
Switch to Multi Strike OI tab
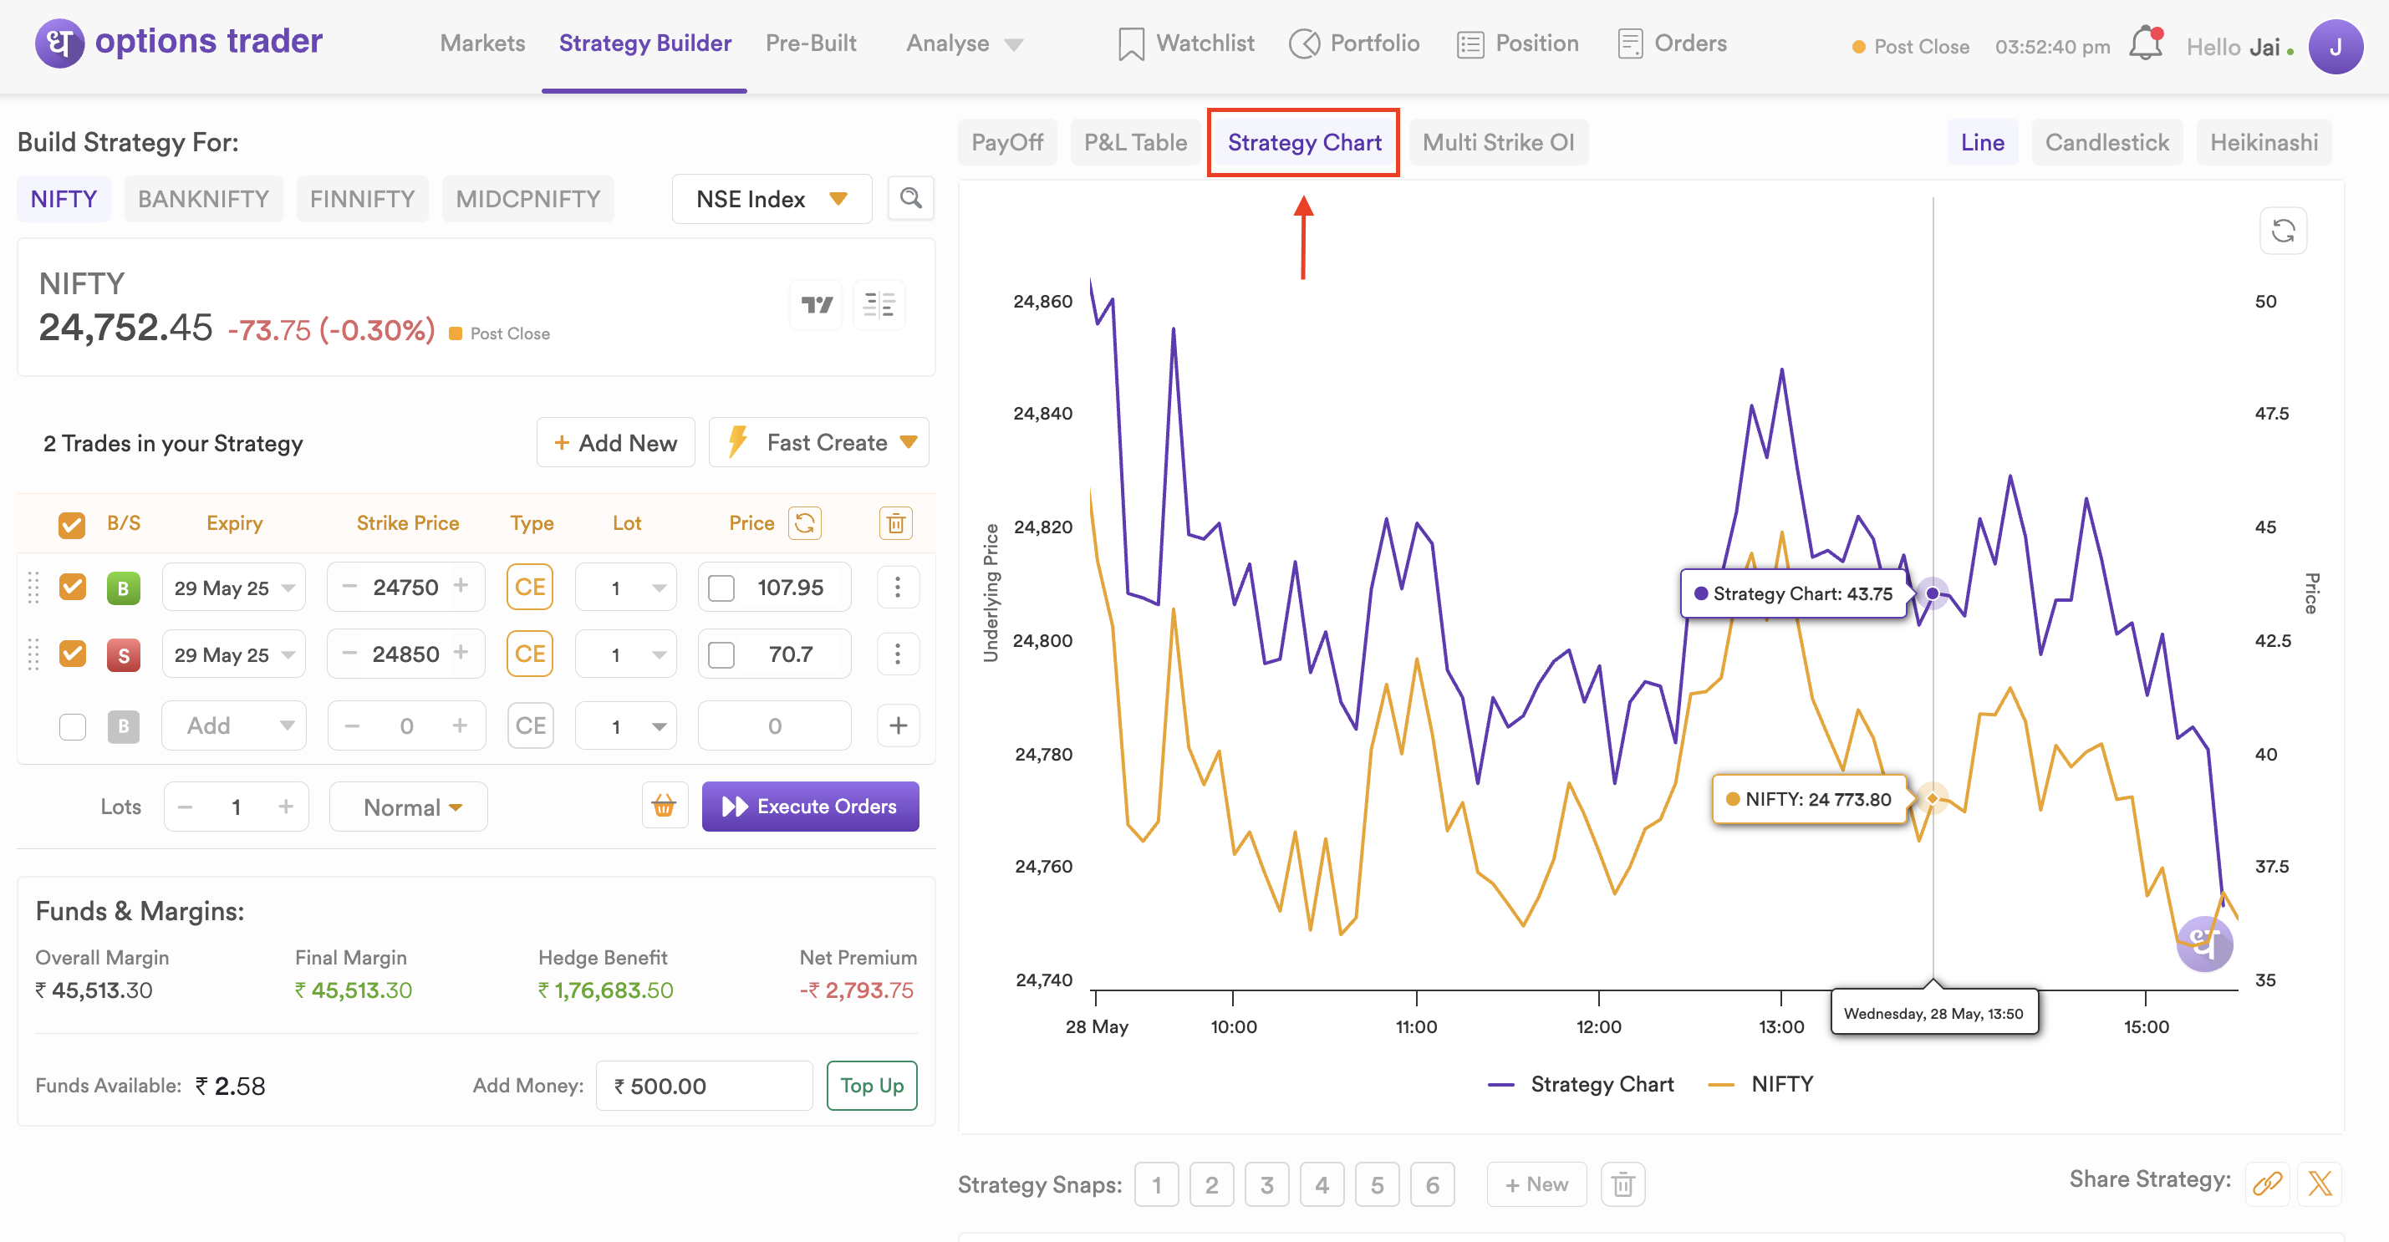click(1498, 142)
